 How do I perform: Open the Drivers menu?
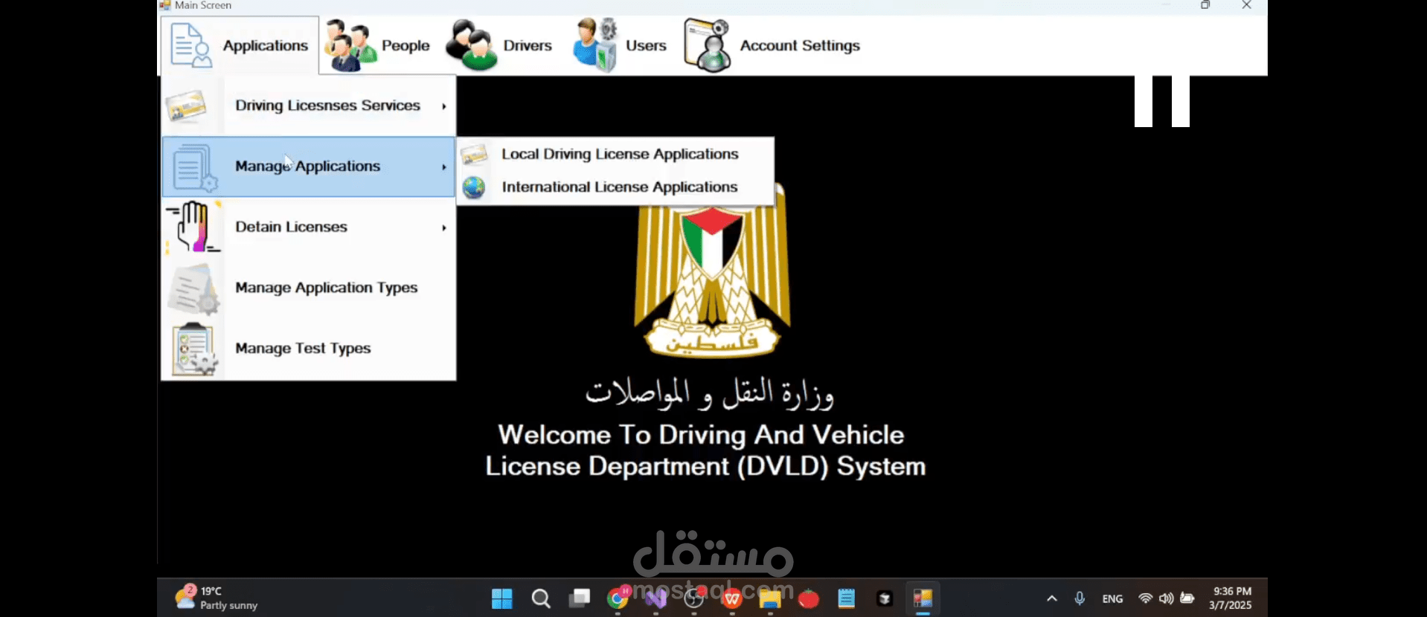pyautogui.click(x=499, y=45)
